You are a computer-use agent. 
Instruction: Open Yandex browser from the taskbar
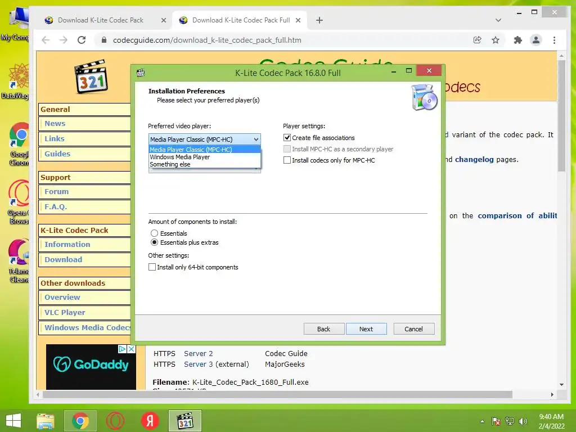(150, 421)
